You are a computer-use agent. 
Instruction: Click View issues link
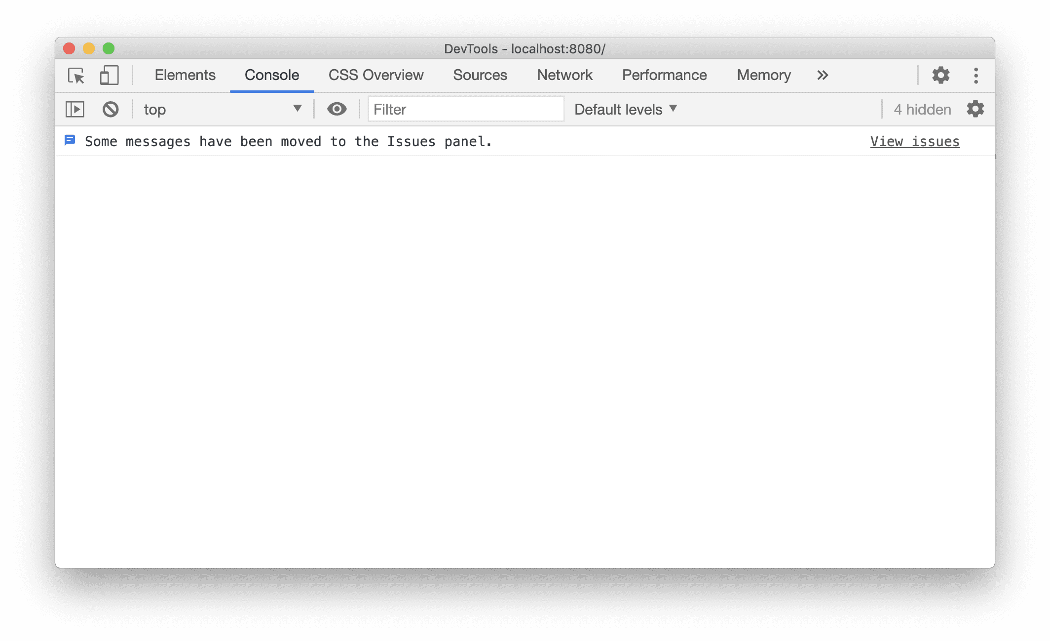914,141
